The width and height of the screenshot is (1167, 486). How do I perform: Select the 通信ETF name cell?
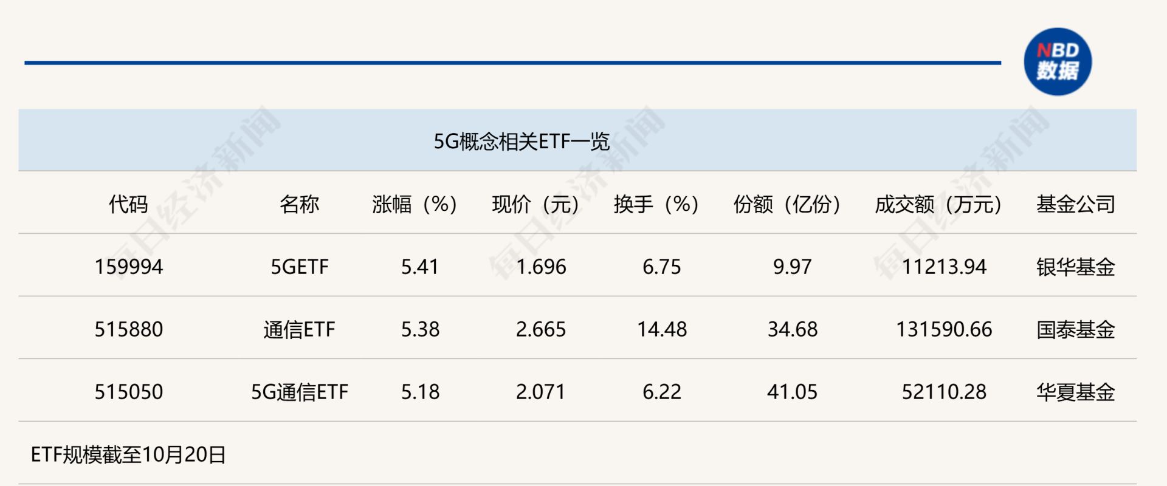(299, 329)
